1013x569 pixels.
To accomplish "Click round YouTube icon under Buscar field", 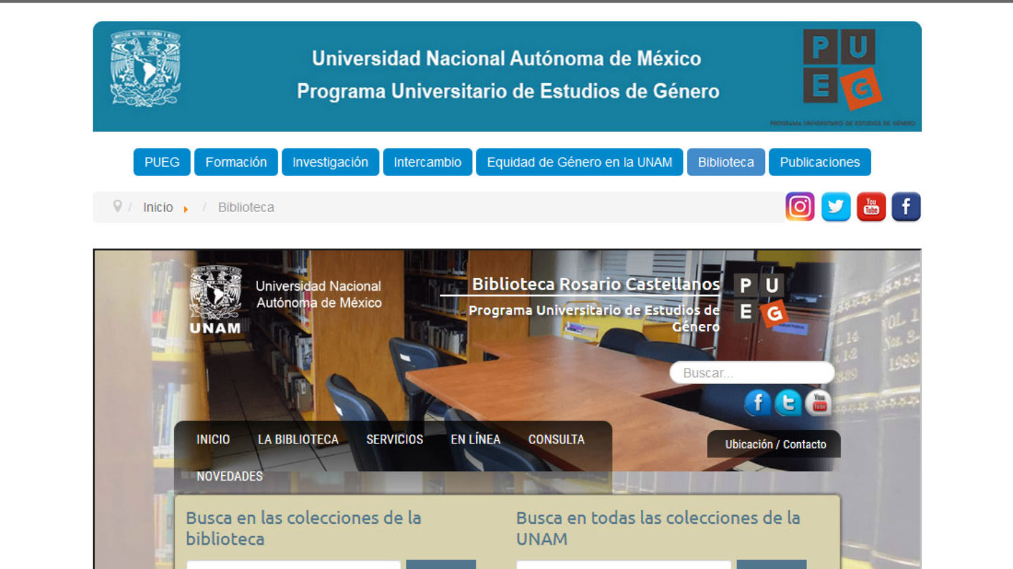I will [819, 403].
